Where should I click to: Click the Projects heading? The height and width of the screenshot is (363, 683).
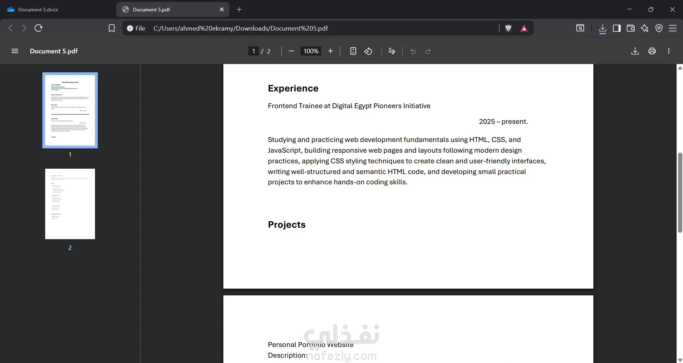pyautogui.click(x=287, y=225)
